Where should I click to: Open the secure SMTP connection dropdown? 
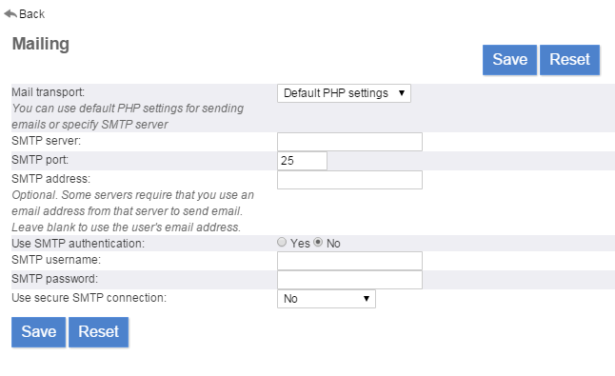click(327, 299)
